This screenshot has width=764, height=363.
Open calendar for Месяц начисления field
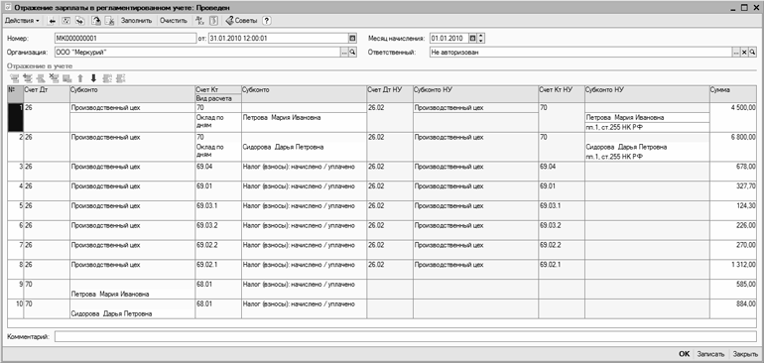pyautogui.click(x=472, y=38)
